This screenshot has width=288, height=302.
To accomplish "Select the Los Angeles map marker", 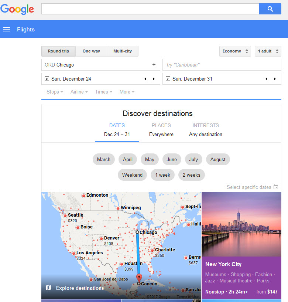I will [x=74, y=253].
